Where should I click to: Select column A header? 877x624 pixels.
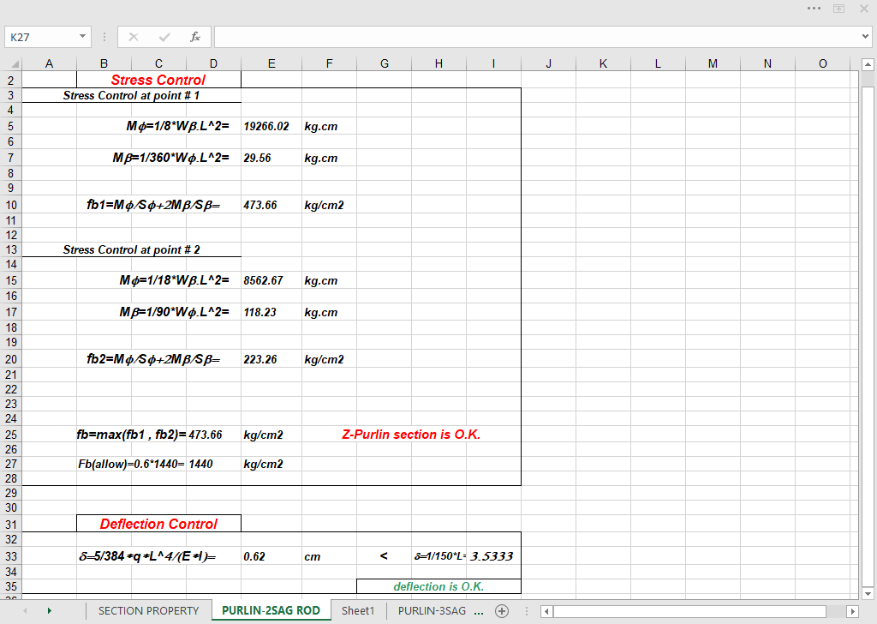tap(49, 63)
